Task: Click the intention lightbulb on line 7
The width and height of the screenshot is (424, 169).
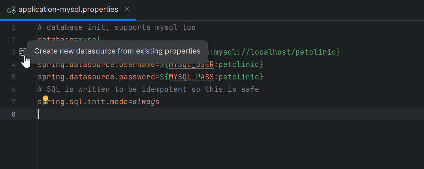Action: [x=46, y=99]
